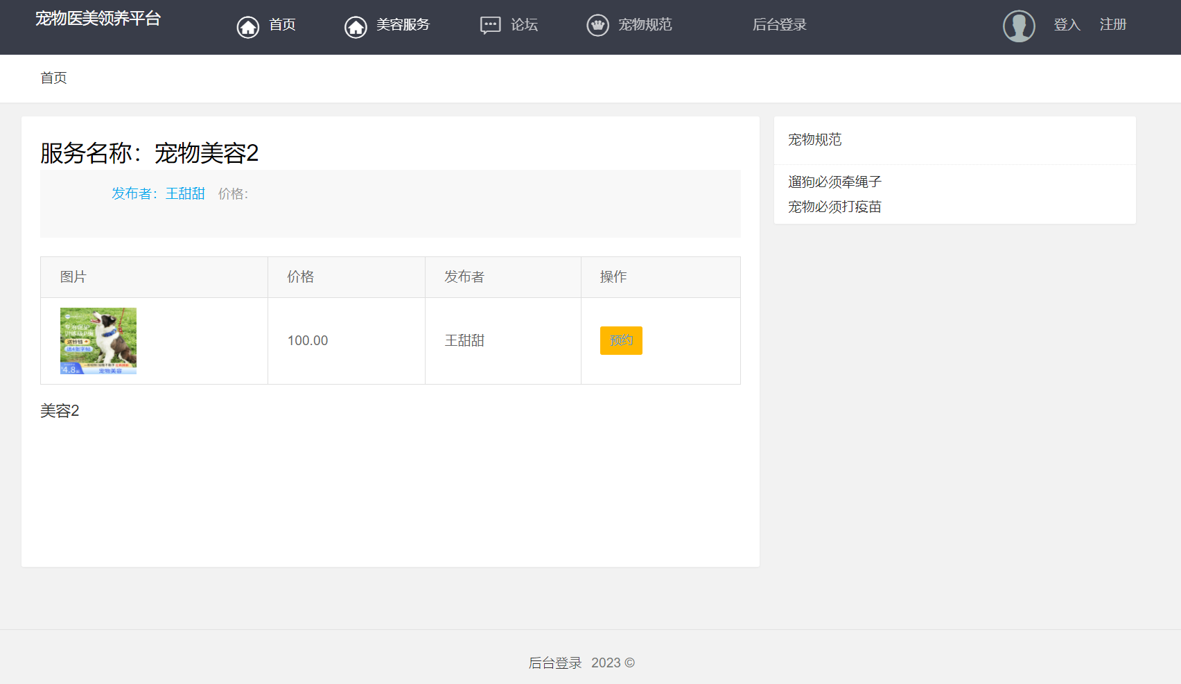The width and height of the screenshot is (1181, 684).
Task: Click the 首页 breadcrumb link
Action: pos(53,78)
